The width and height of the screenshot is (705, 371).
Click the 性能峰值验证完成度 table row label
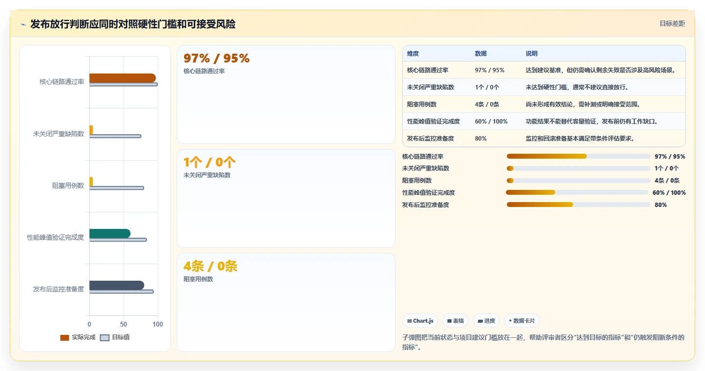click(x=434, y=122)
